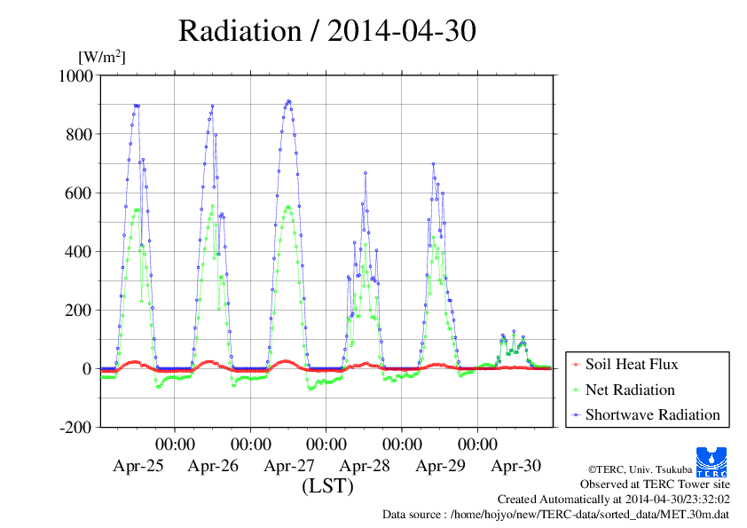Click the Apr-30 date label
747x528 pixels.
click(x=516, y=466)
